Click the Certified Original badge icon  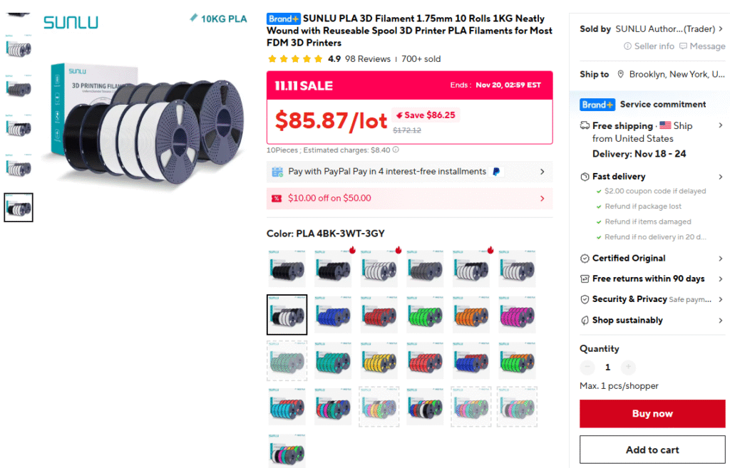pos(585,259)
